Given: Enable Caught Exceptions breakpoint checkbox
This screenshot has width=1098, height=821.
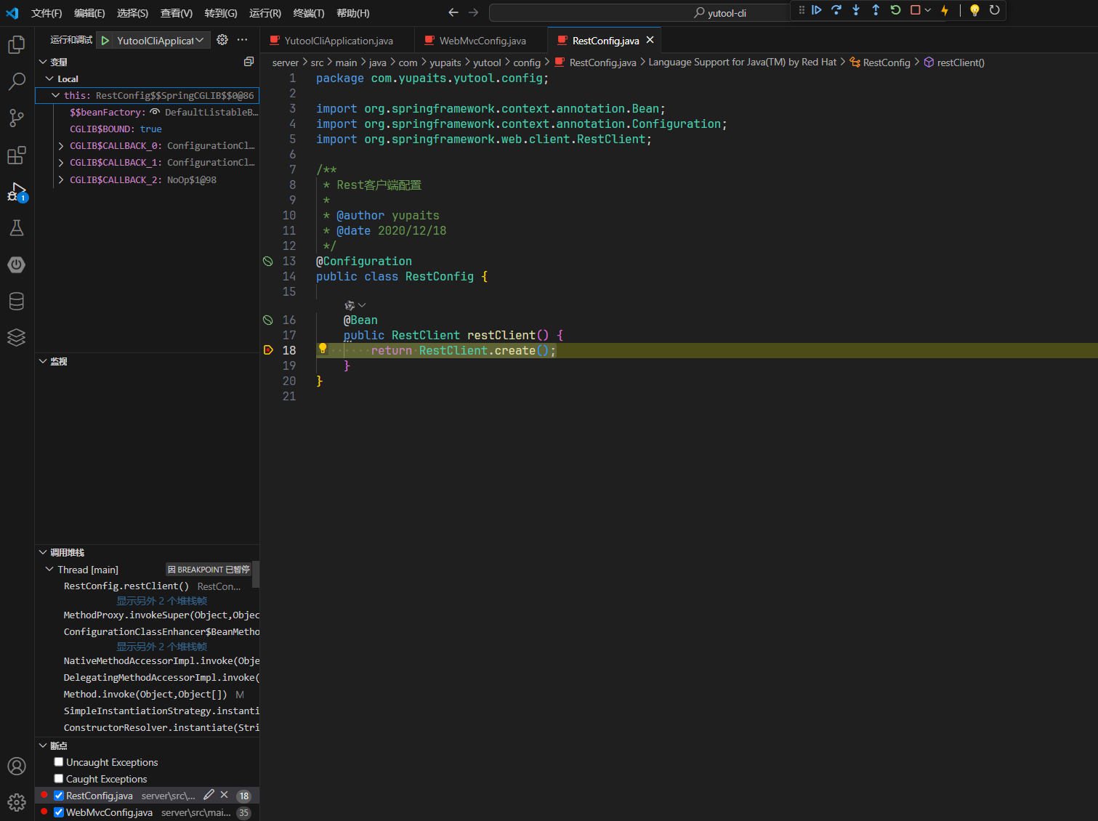Looking at the screenshot, I should click(59, 779).
